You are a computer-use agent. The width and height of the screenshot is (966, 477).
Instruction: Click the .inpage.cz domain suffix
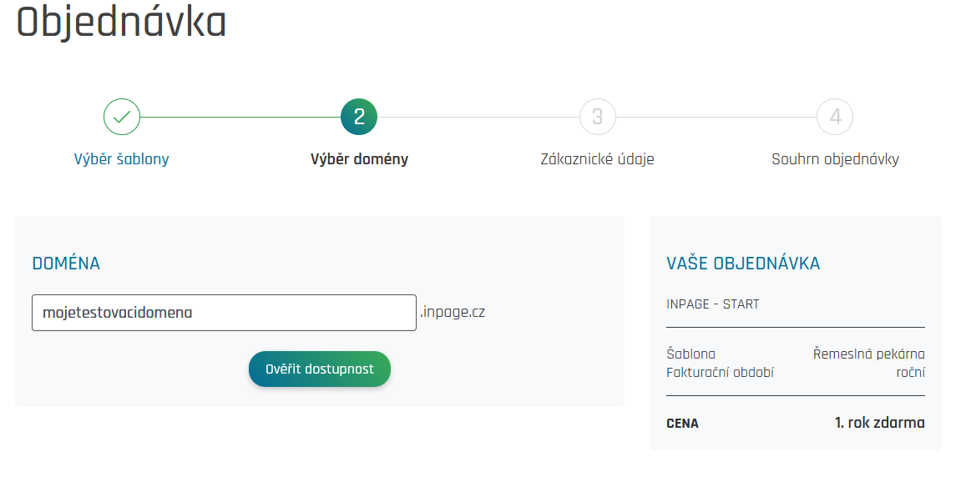click(x=453, y=313)
